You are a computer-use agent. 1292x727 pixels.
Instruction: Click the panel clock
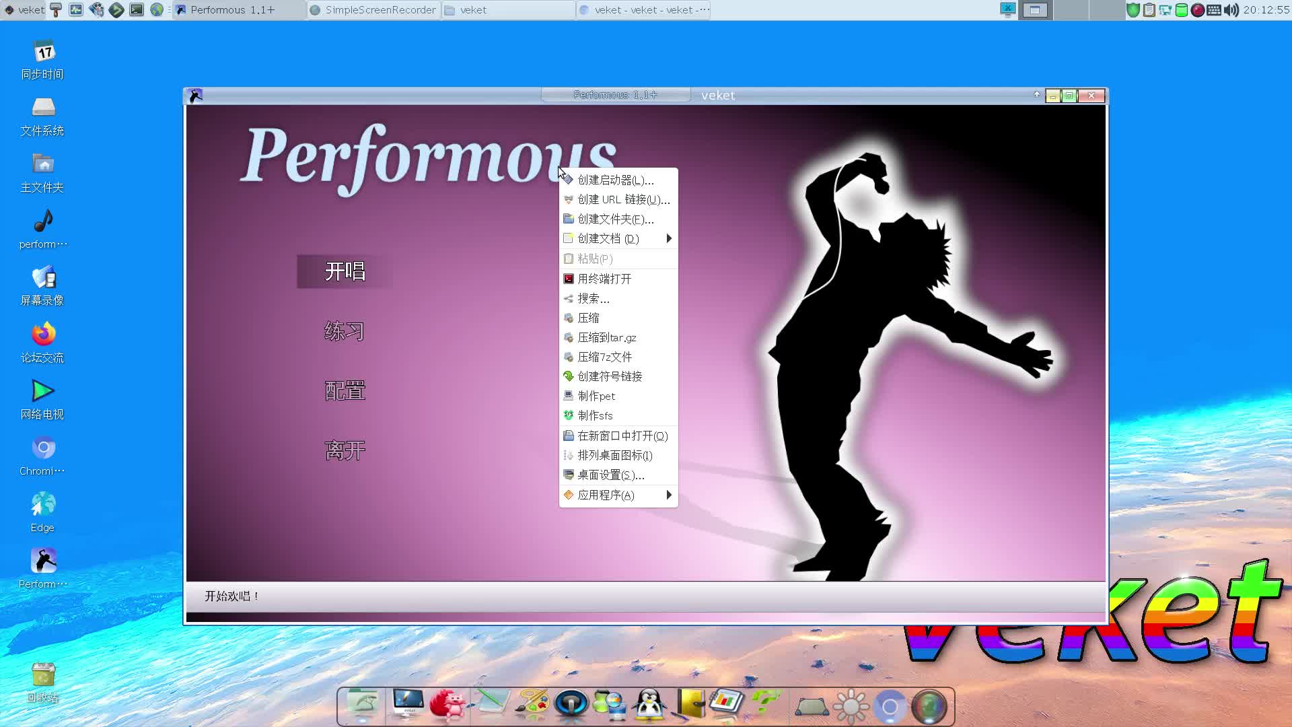[1266, 9]
